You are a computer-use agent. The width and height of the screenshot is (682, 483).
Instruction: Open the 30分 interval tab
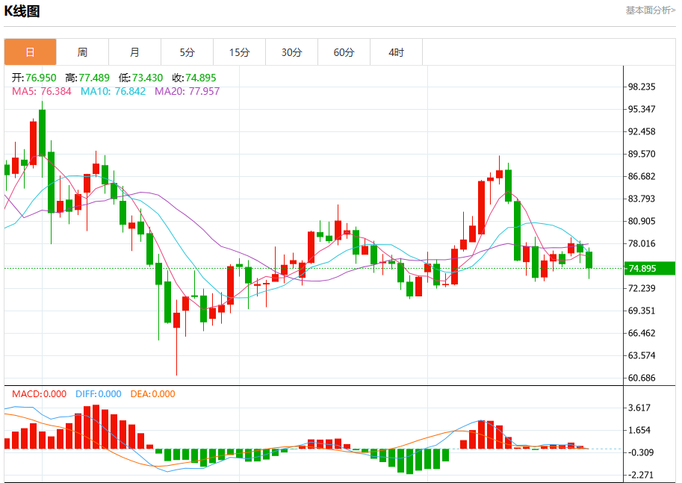coord(291,52)
